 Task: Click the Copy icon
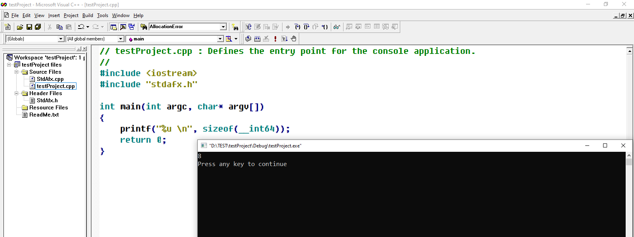(x=59, y=27)
